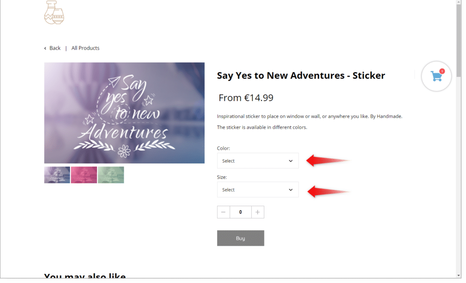This screenshot has height=283, width=466.
Task: Click the minus quantity button
Action: [223, 212]
